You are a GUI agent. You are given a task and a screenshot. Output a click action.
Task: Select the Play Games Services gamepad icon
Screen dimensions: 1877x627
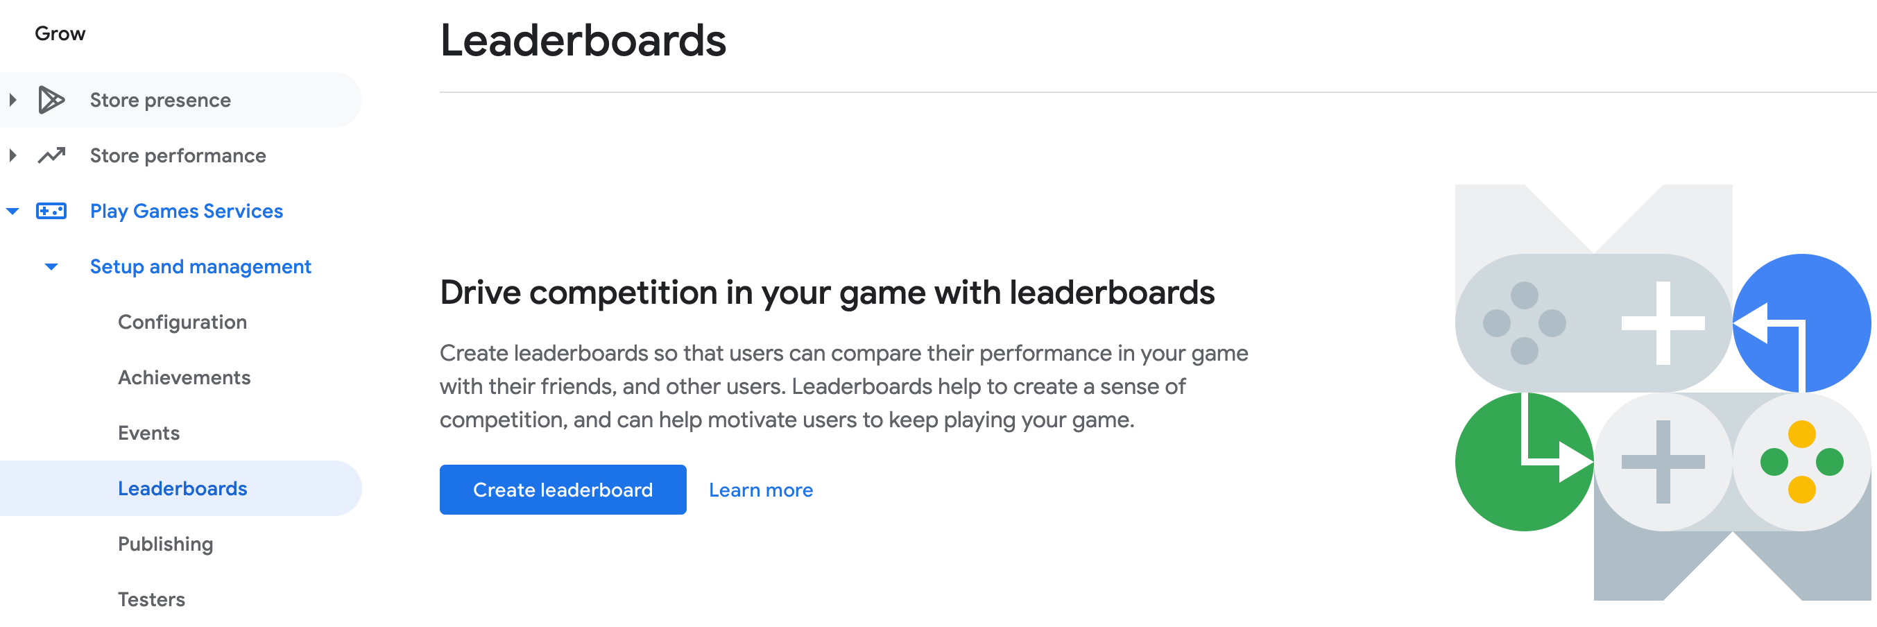51,211
